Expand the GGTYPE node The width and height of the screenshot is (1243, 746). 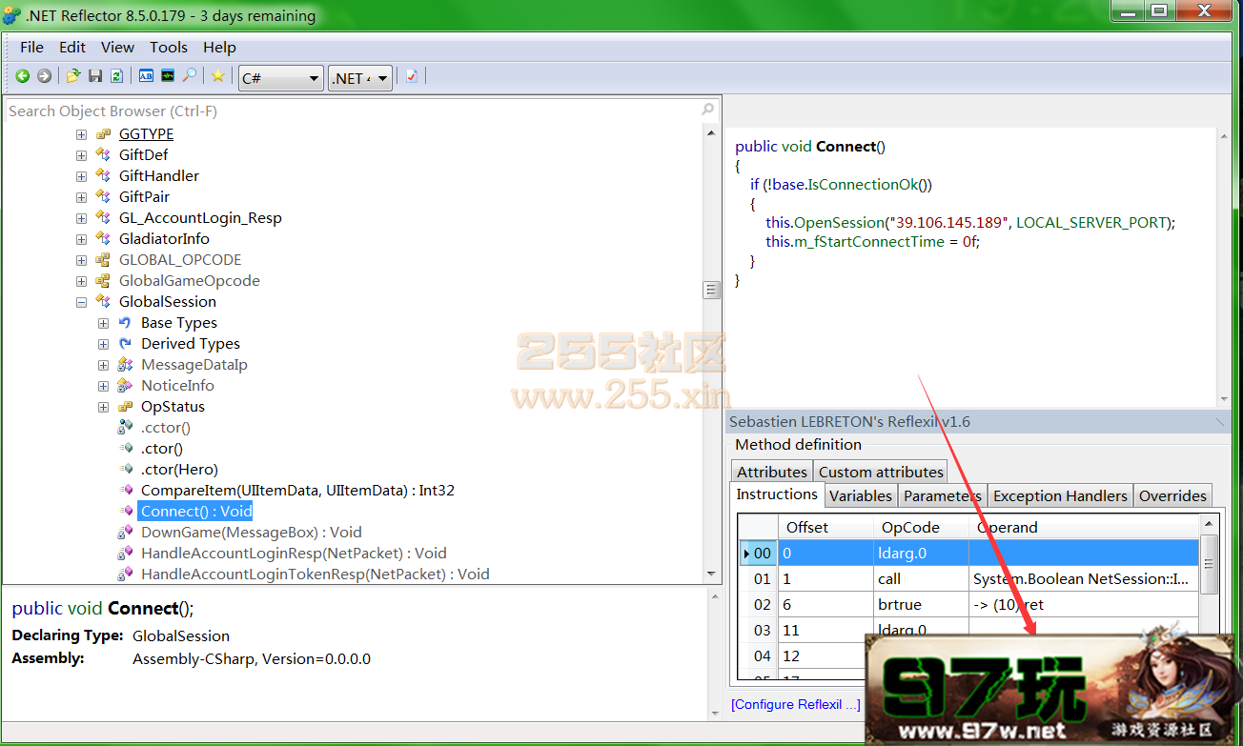[x=81, y=134]
